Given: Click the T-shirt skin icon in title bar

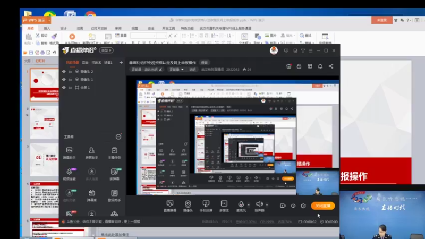Looking at the screenshot, I should click(303, 50).
